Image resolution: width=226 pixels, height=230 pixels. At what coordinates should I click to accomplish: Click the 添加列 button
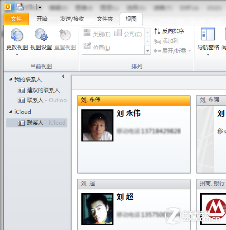166,41
